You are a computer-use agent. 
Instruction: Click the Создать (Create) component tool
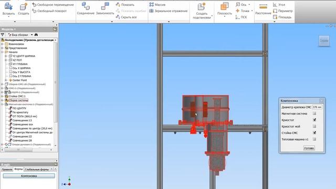click(x=23, y=9)
